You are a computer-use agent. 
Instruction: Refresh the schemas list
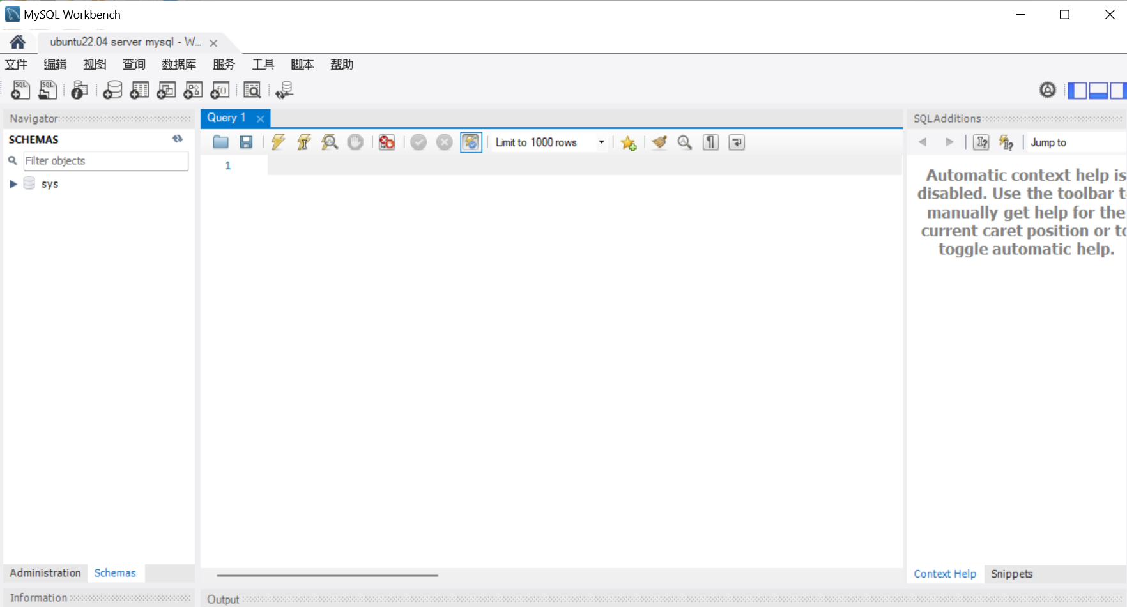[x=177, y=139]
